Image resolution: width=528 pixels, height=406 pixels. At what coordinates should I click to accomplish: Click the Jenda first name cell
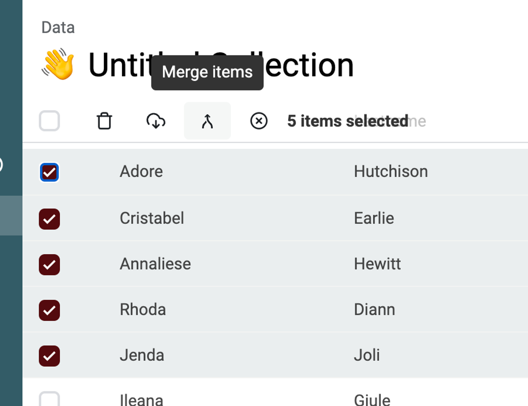click(x=142, y=355)
